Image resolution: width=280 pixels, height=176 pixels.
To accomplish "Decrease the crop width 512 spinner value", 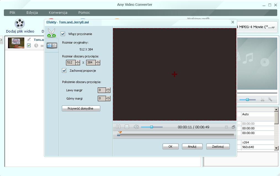I will pos(78,64).
